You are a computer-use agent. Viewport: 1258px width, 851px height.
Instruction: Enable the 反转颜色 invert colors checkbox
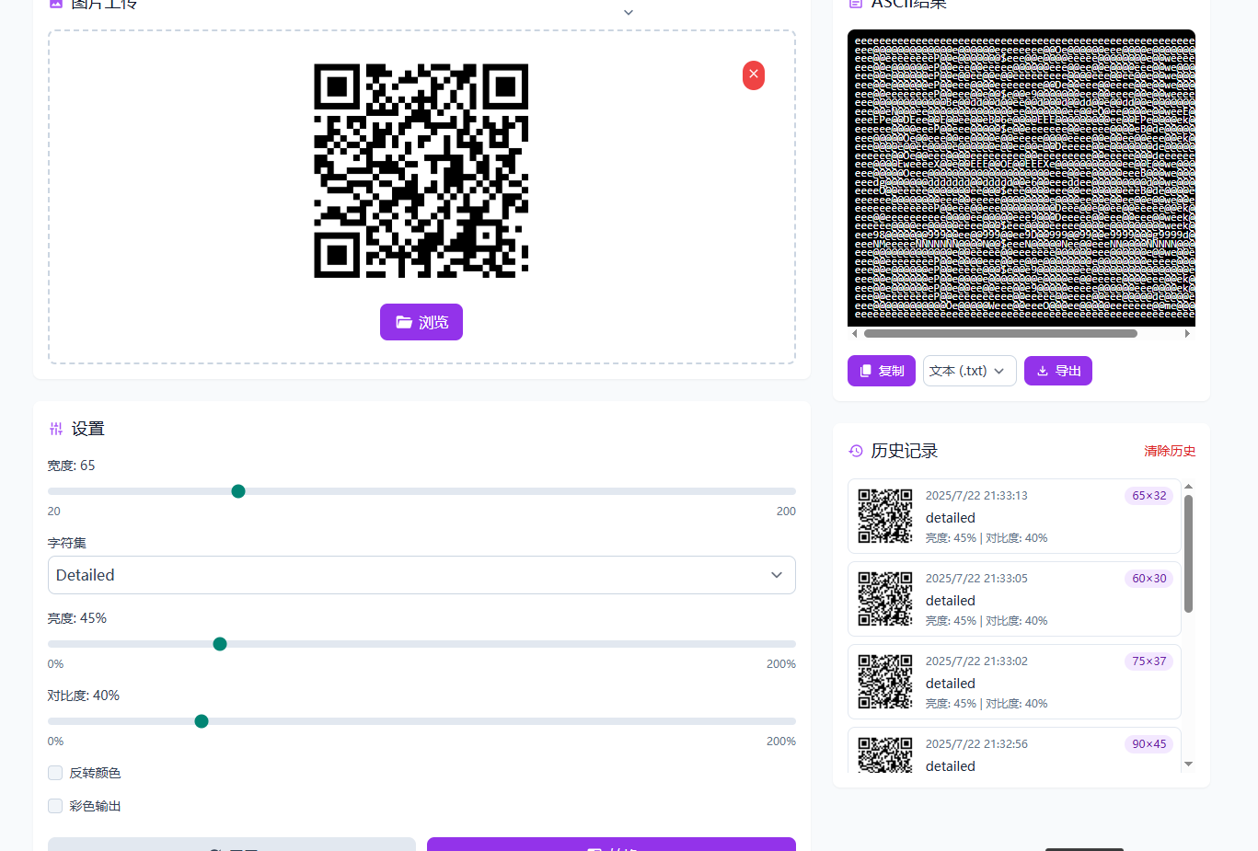[55, 773]
